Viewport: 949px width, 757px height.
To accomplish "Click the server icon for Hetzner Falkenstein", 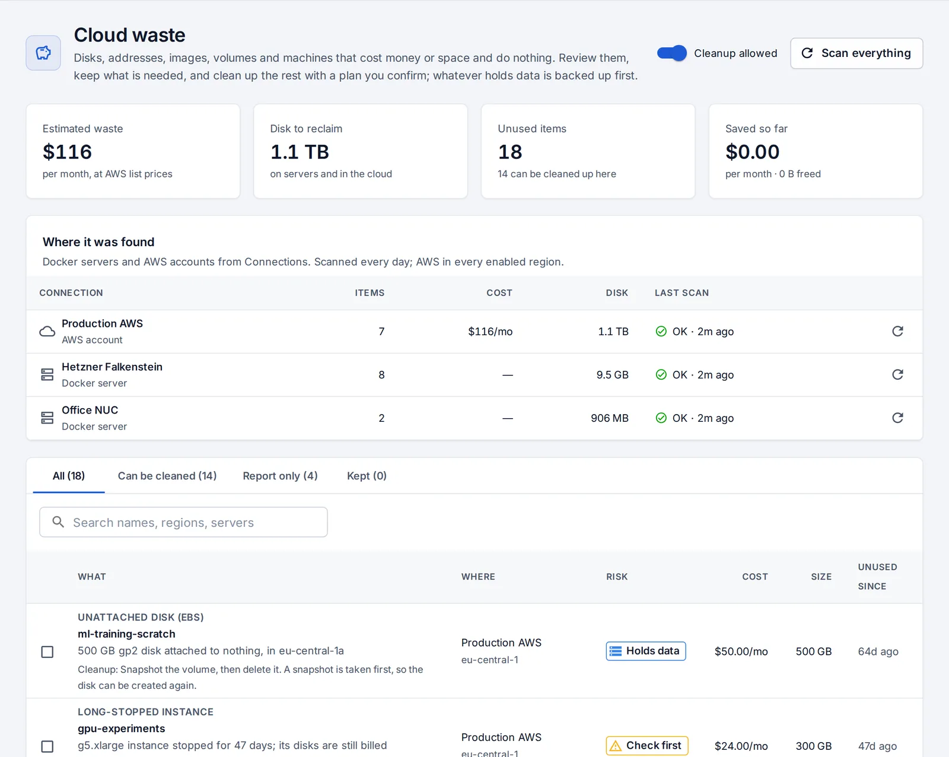I will 47,375.
